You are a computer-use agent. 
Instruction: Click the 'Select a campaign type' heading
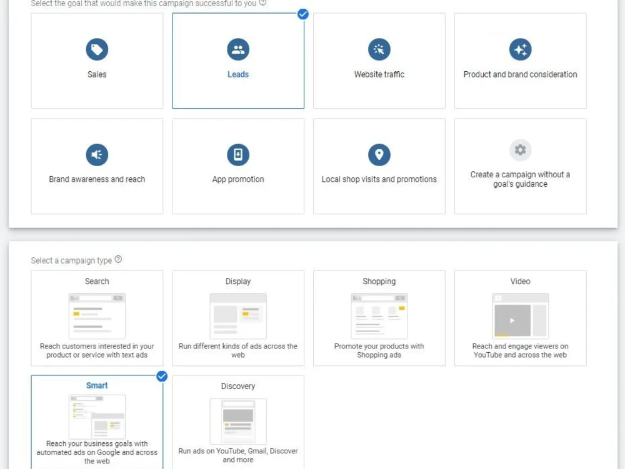tap(71, 260)
